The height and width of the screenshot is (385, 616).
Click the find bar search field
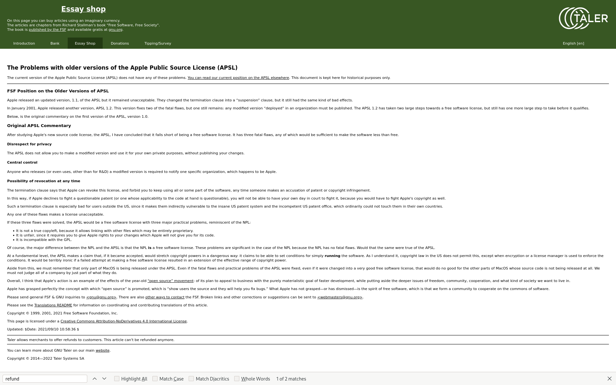[45, 379]
